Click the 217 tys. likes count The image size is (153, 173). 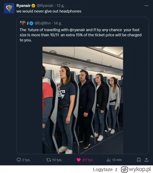88,160
